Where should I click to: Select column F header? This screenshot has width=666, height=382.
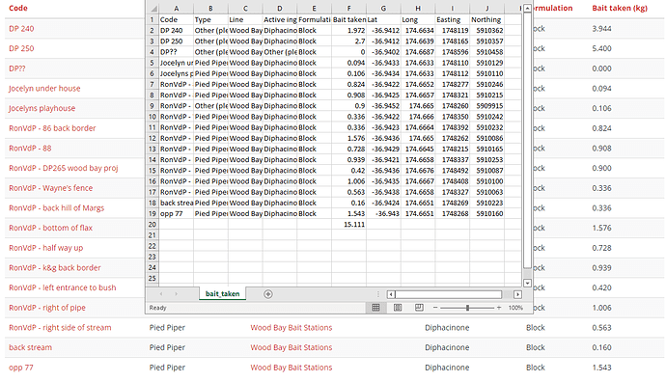[x=348, y=9]
